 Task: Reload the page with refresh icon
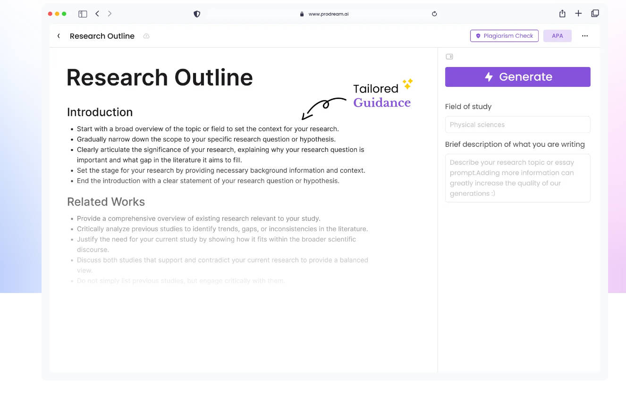tap(434, 14)
